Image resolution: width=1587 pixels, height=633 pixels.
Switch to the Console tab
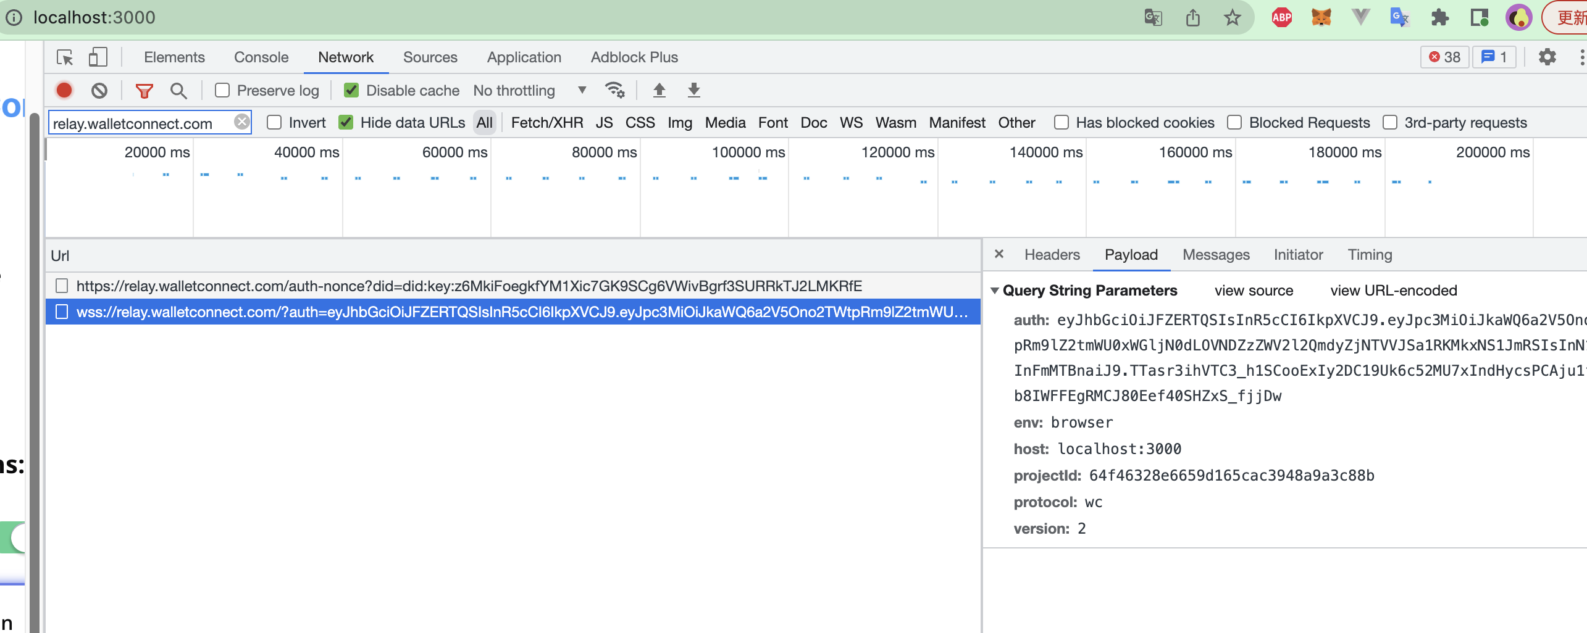point(261,57)
